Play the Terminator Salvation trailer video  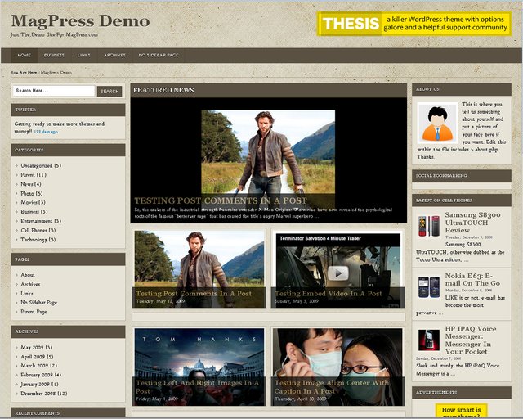pos(337,273)
